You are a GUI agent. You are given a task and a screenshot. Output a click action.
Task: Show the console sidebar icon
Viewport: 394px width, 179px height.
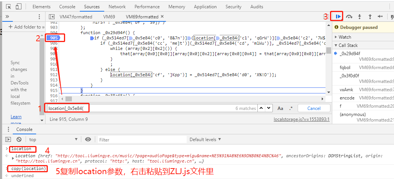(8, 139)
